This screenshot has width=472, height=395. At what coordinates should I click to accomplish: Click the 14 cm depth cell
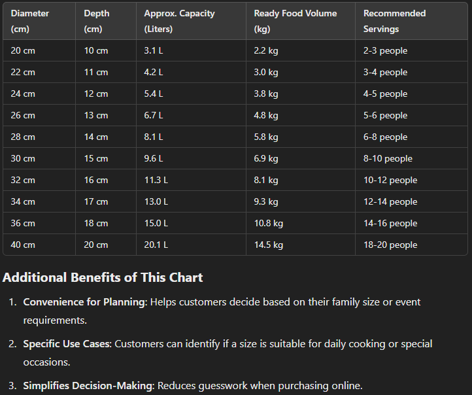tap(106, 137)
